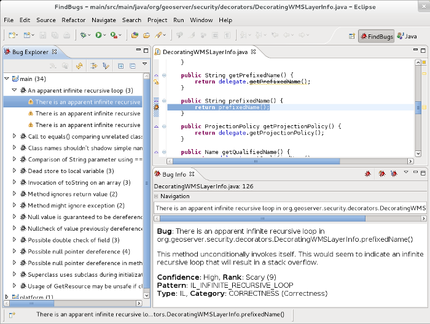Collapse the Navigation section in Bug Info

(156, 196)
